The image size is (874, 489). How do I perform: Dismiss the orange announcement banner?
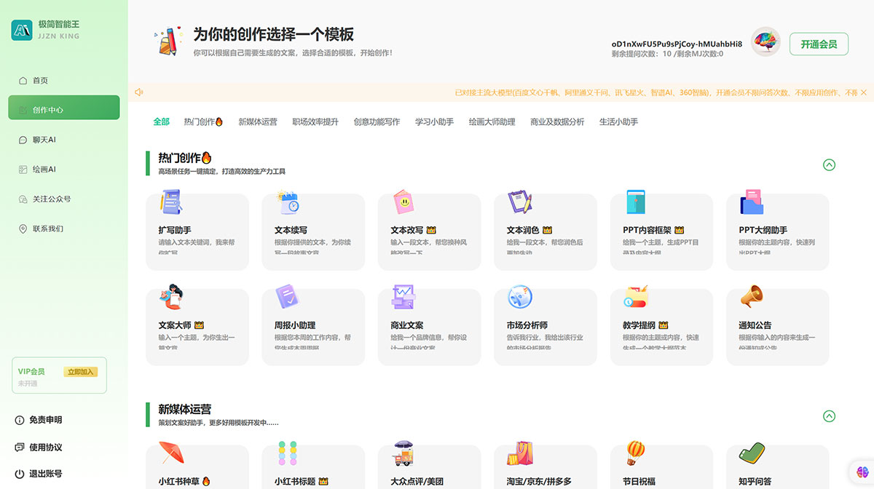pyautogui.click(x=865, y=91)
